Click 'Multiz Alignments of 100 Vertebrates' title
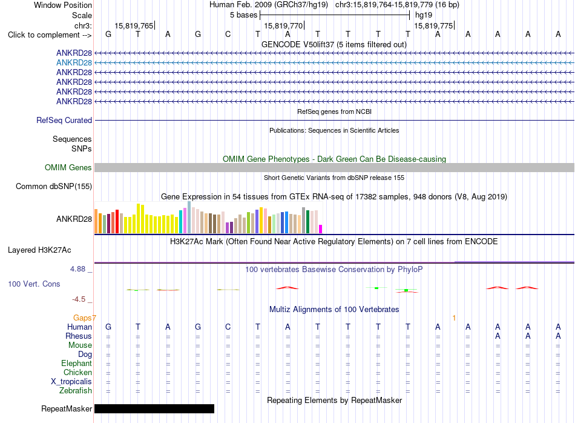Screen dimensions: 575x423 [334, 310]
